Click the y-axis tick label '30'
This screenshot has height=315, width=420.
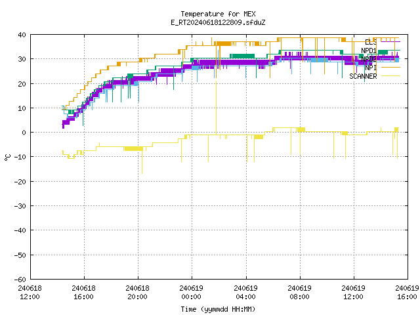click(x=22, y=59)
